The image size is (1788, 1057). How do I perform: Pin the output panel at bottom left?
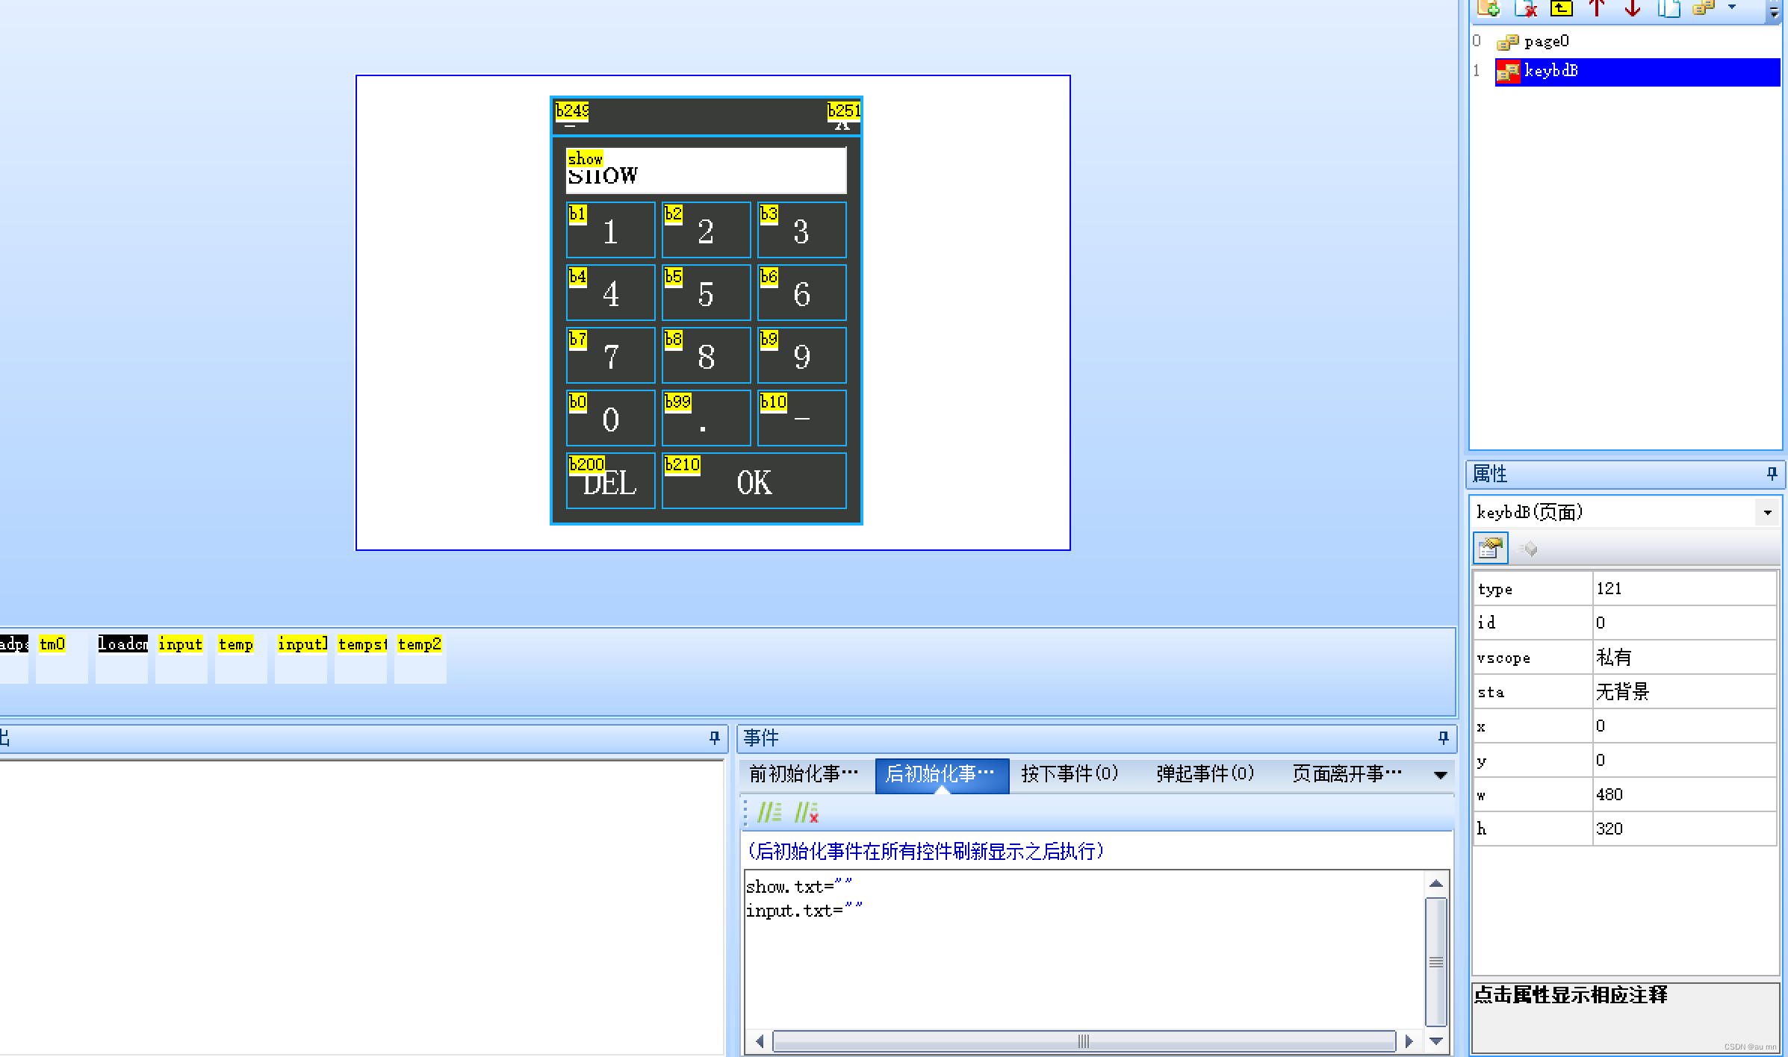(x=714, y=738)
